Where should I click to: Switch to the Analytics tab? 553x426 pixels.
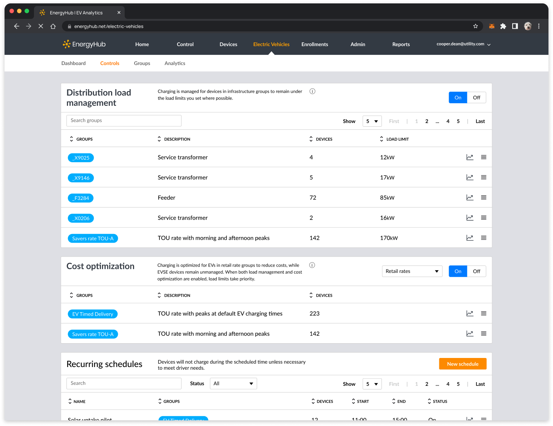[x=175, y=64]
